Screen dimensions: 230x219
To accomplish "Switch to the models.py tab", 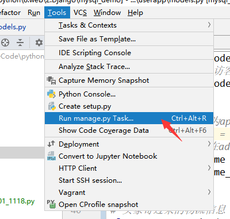I will coord(13,27).
